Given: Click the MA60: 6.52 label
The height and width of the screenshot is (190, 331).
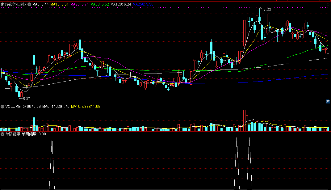Looking at the screenshot, I should tap(100, 4).
